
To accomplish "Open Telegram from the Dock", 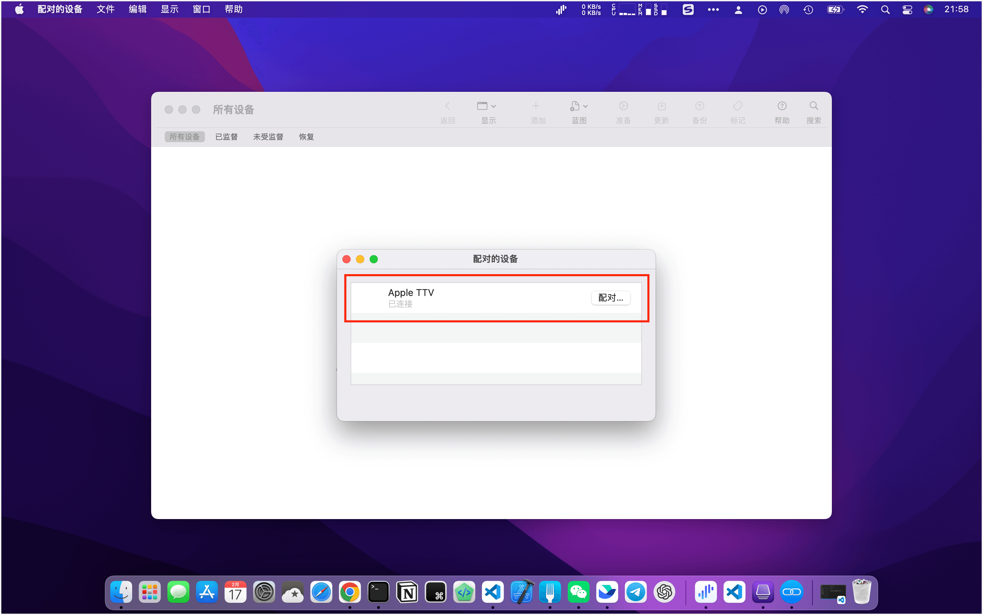I will (x=635, y=592).
